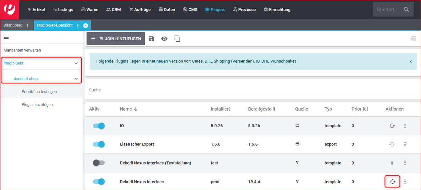
Task: Select Plugin-Sets in the sidebar
Action: point(13,63)
